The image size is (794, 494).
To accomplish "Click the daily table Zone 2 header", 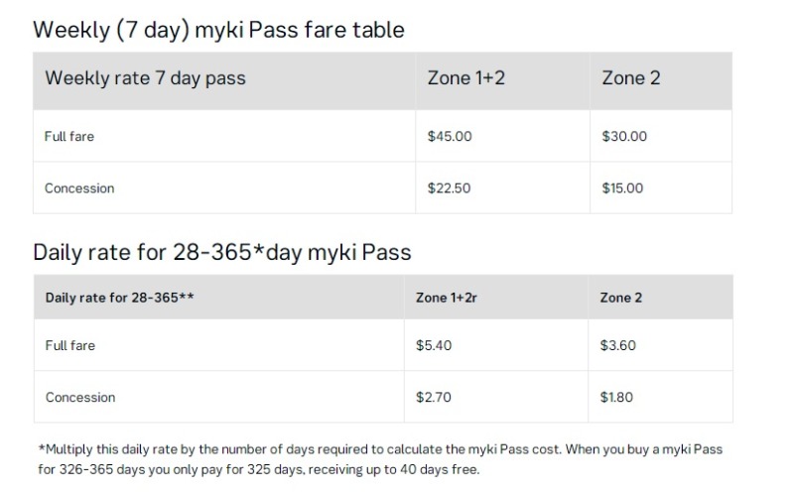I will pos(620,298).
